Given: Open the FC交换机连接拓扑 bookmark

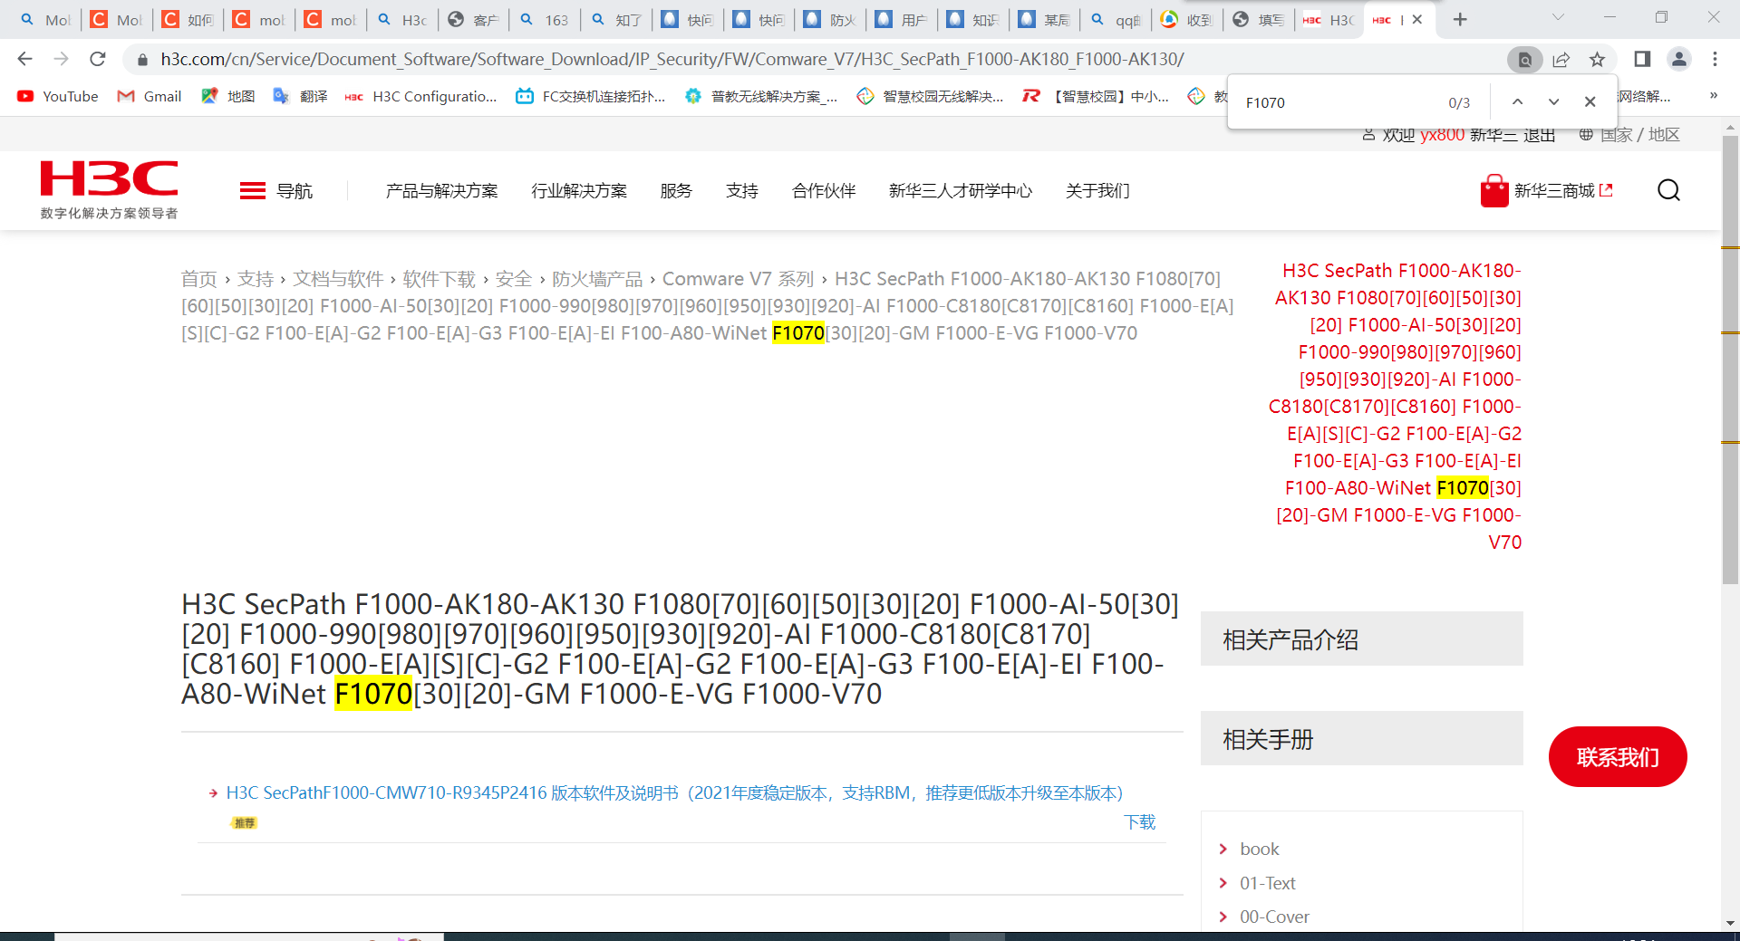Looking at the screenshot, I should click(x=590, y=96).
